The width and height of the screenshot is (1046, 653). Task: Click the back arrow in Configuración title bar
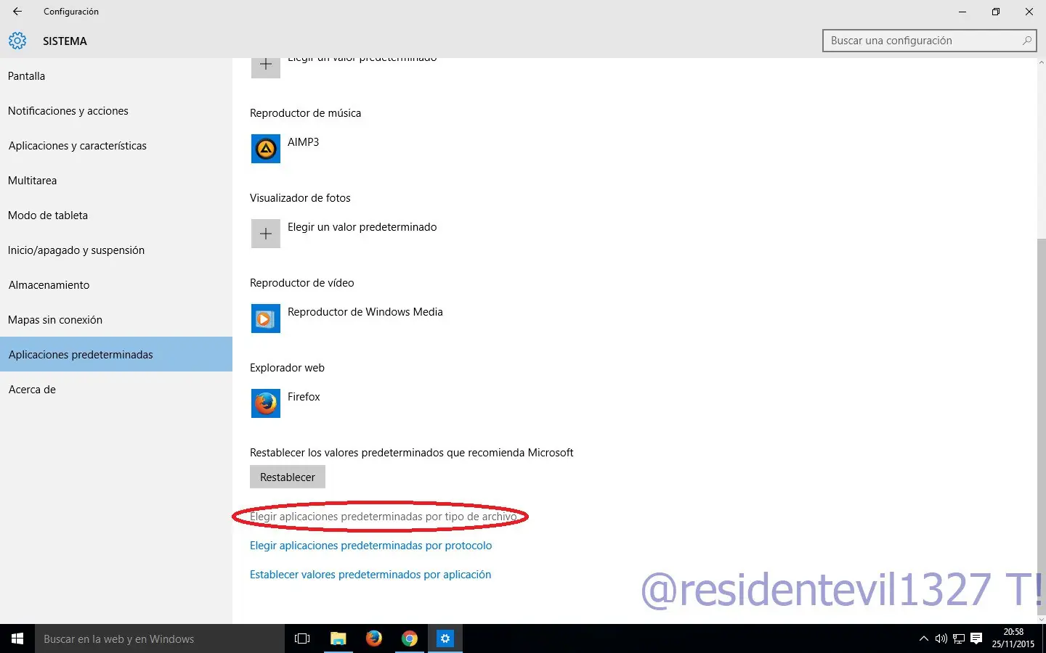[17, 12]
